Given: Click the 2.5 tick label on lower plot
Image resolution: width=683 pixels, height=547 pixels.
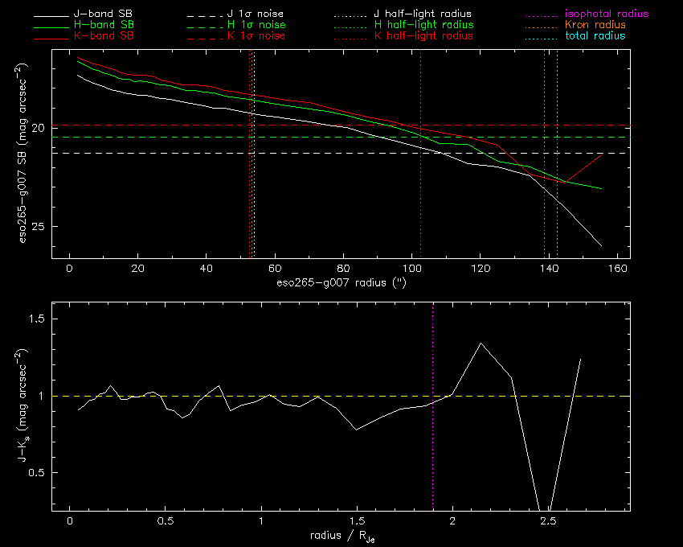Looking at the screenshot, I should (x=548, y=520).
